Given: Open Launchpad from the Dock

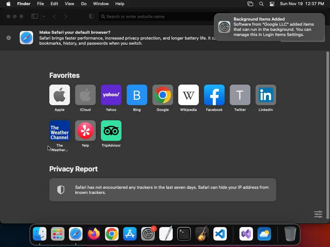Looking at the screenshot, I should (58, 234).
